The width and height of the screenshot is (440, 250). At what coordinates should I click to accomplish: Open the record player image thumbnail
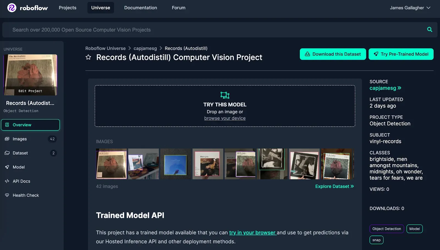pyautogui.click(x=144, y=164)
